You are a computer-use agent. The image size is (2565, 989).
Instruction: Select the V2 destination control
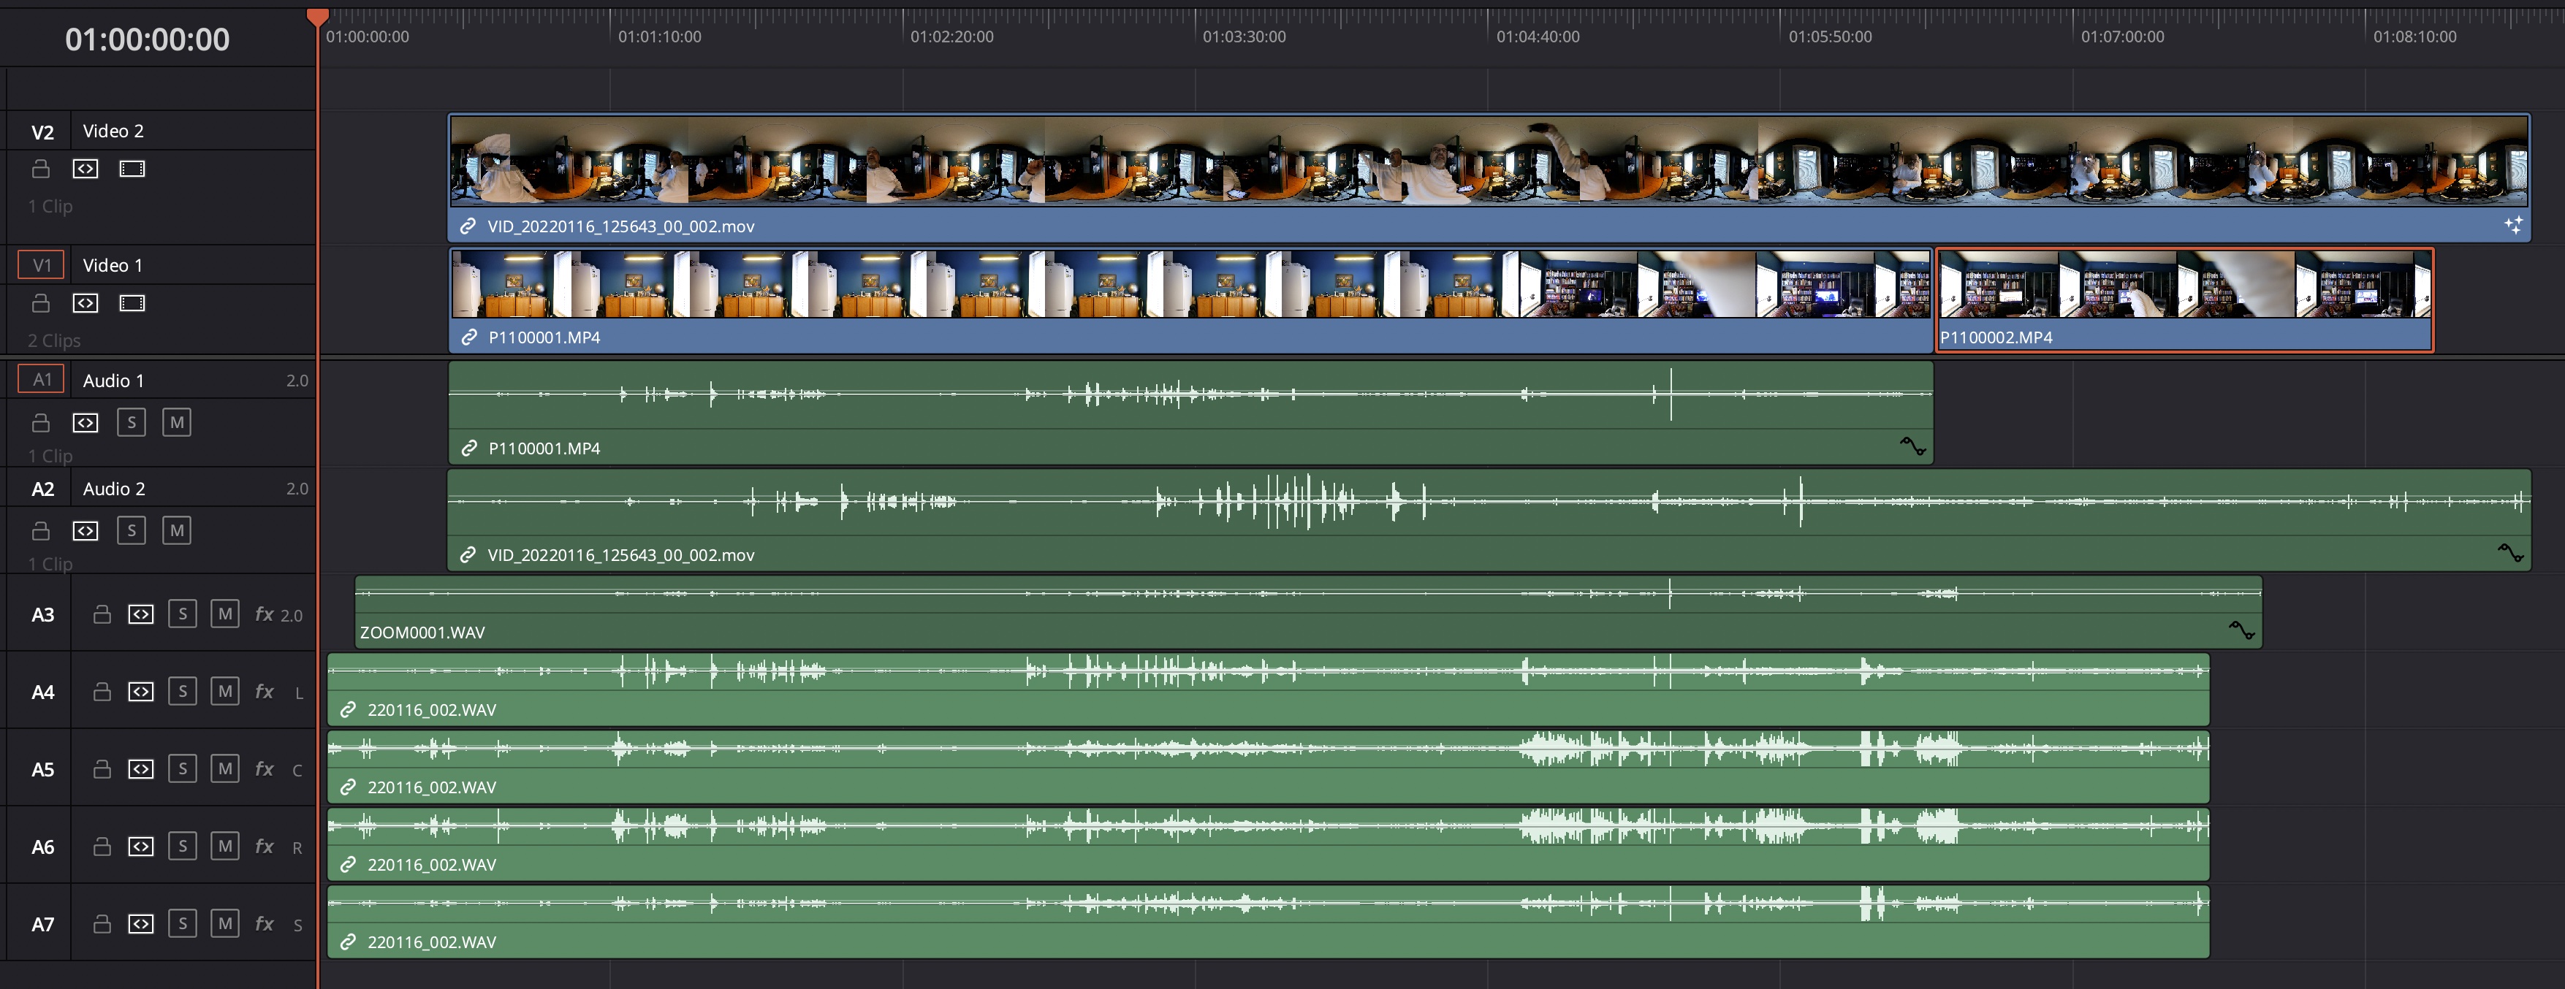(x=42, y=132)
